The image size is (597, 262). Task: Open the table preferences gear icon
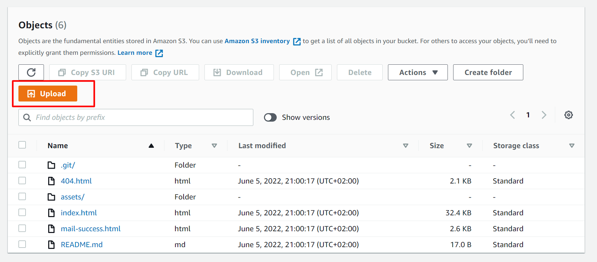tap(568, 115)
